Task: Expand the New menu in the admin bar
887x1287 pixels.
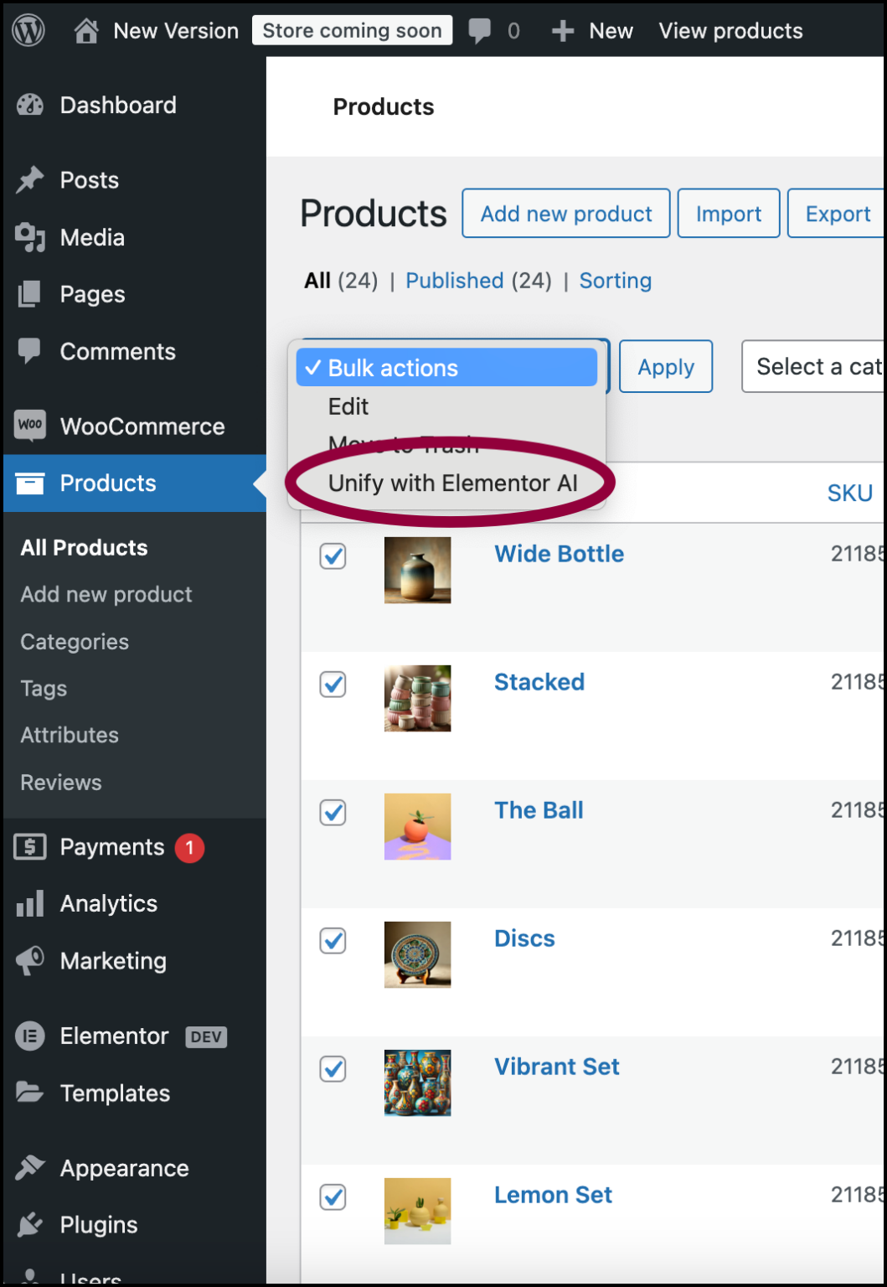Action: coord(592,31)
